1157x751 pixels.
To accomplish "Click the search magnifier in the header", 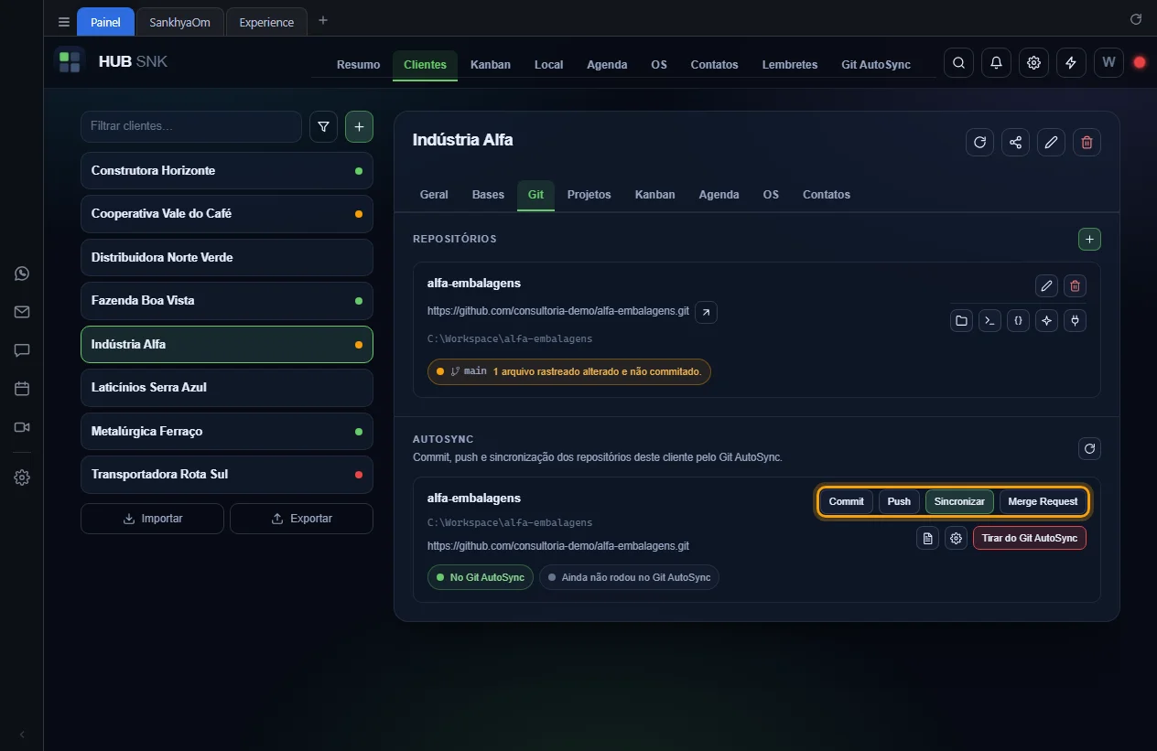I will (958, 63).
